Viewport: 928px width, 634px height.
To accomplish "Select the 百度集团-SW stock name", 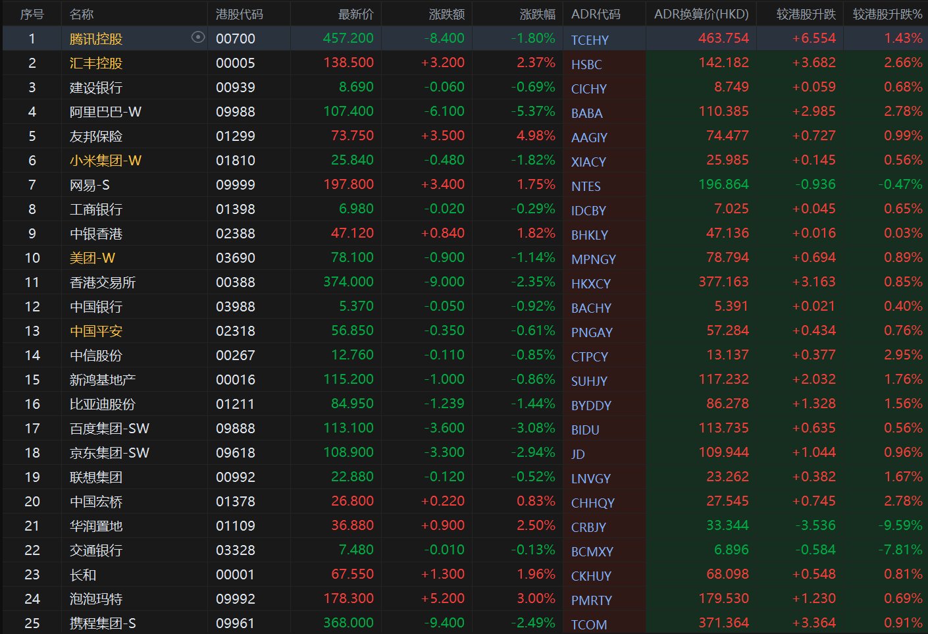I will click(x=109, y=429).
